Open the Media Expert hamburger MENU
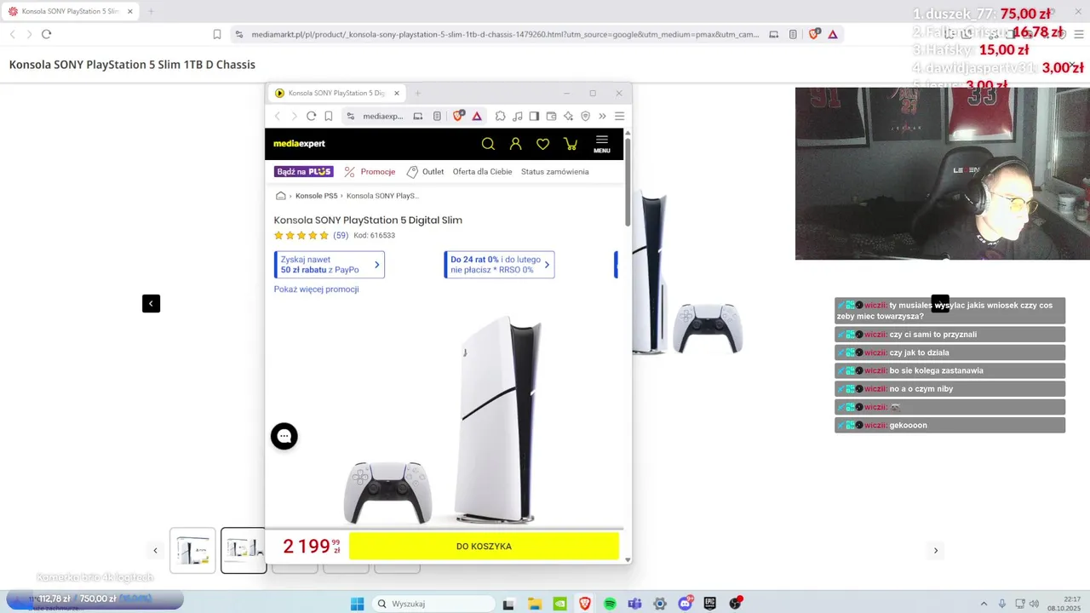The height and width of the screenshot is (613, 1090). (602, 144)
